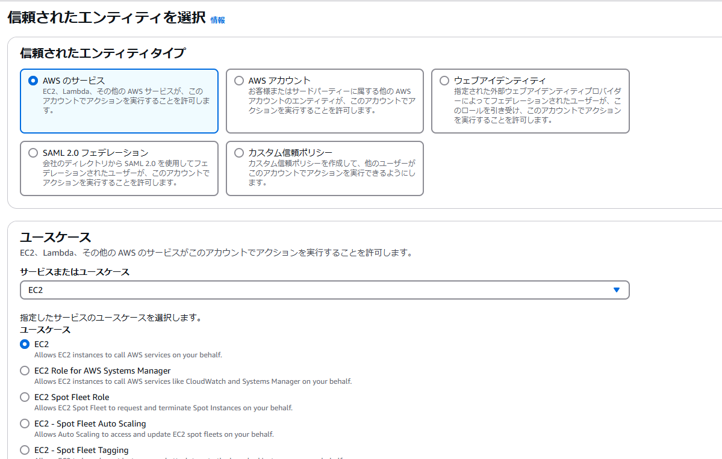
Task: Open the サービスまたはユースケース dropdown showing EC2
Action: coord(325,290)
